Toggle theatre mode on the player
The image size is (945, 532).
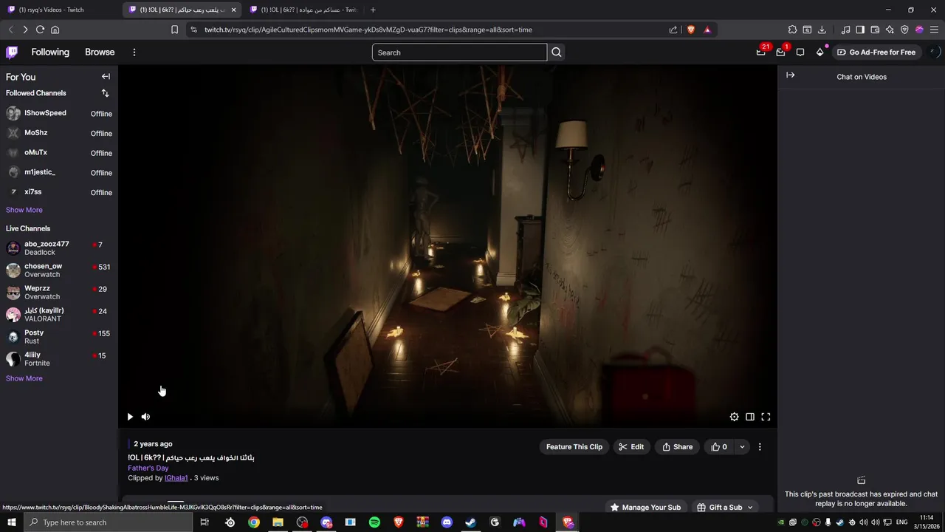point(750,417)
